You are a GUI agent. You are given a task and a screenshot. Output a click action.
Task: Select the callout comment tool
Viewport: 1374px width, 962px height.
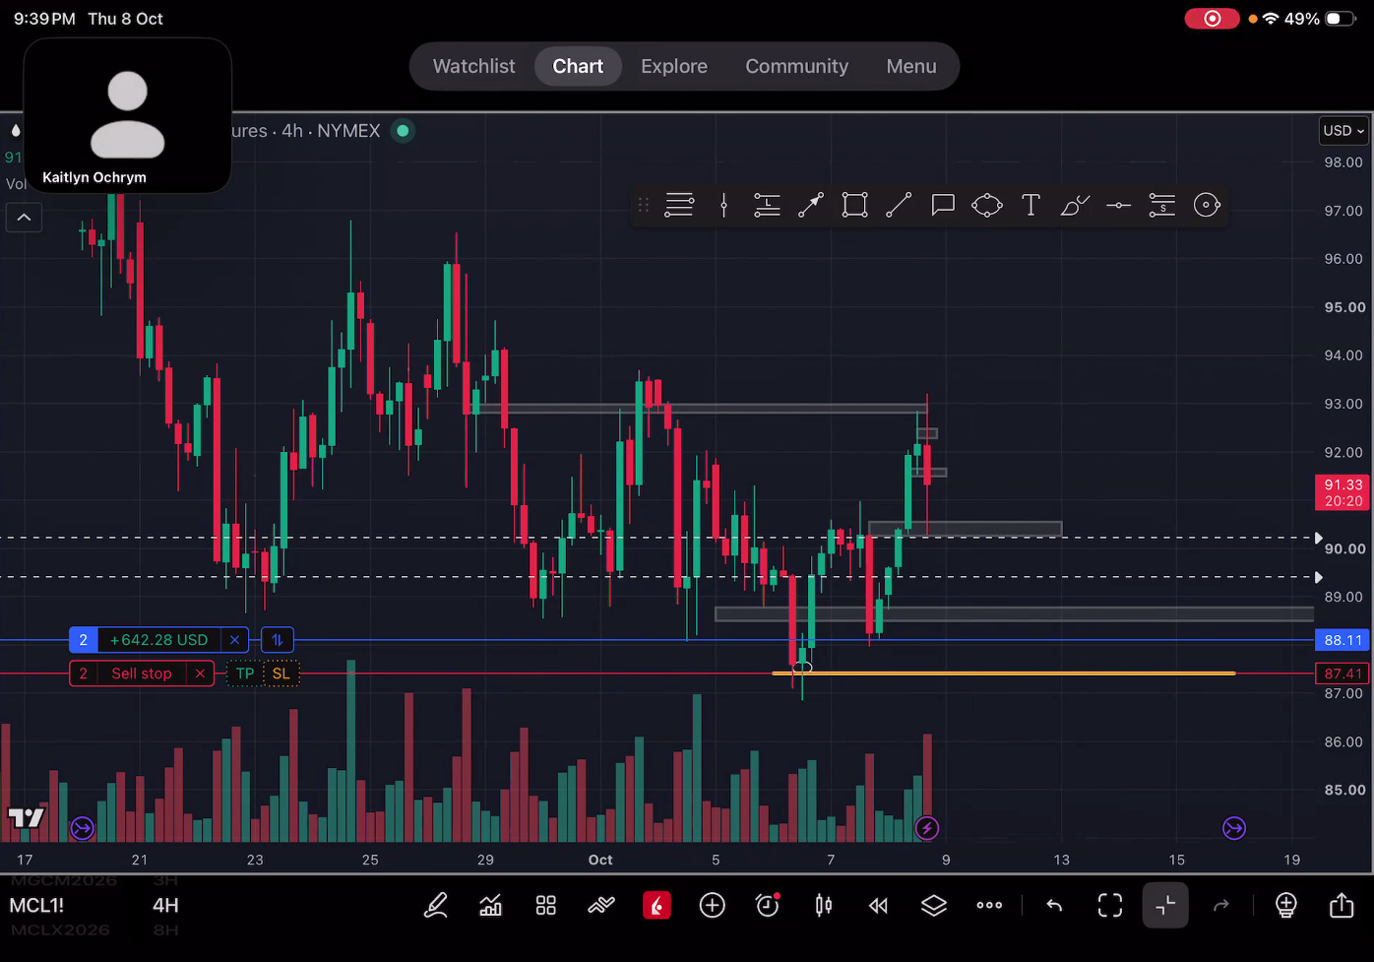click(943, 205)
